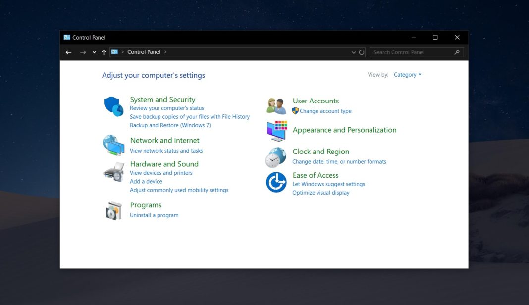Click the UAC shield beside Change account type
This screenshot has width=529, height=305.
(x=295, y=111)
